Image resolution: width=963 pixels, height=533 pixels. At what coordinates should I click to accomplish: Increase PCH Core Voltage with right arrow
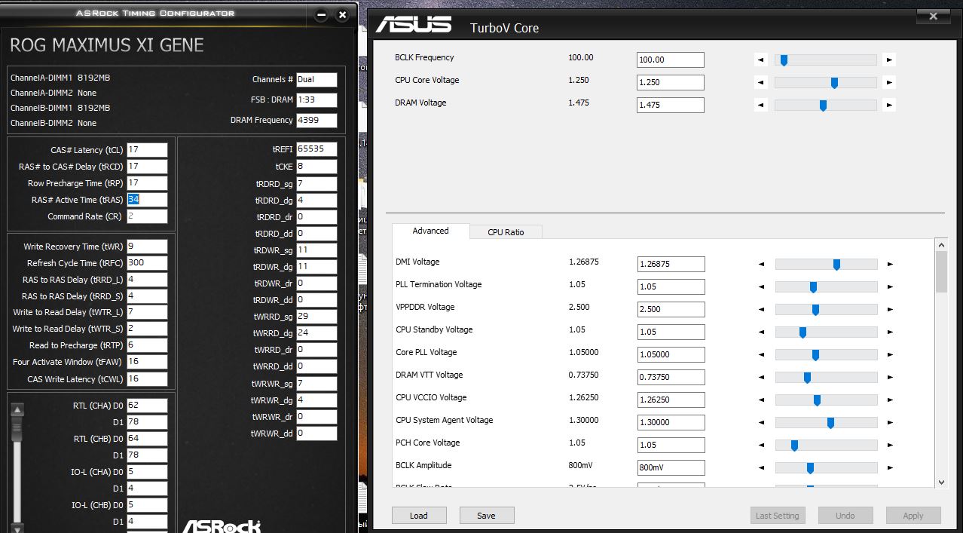pos(890,446)
